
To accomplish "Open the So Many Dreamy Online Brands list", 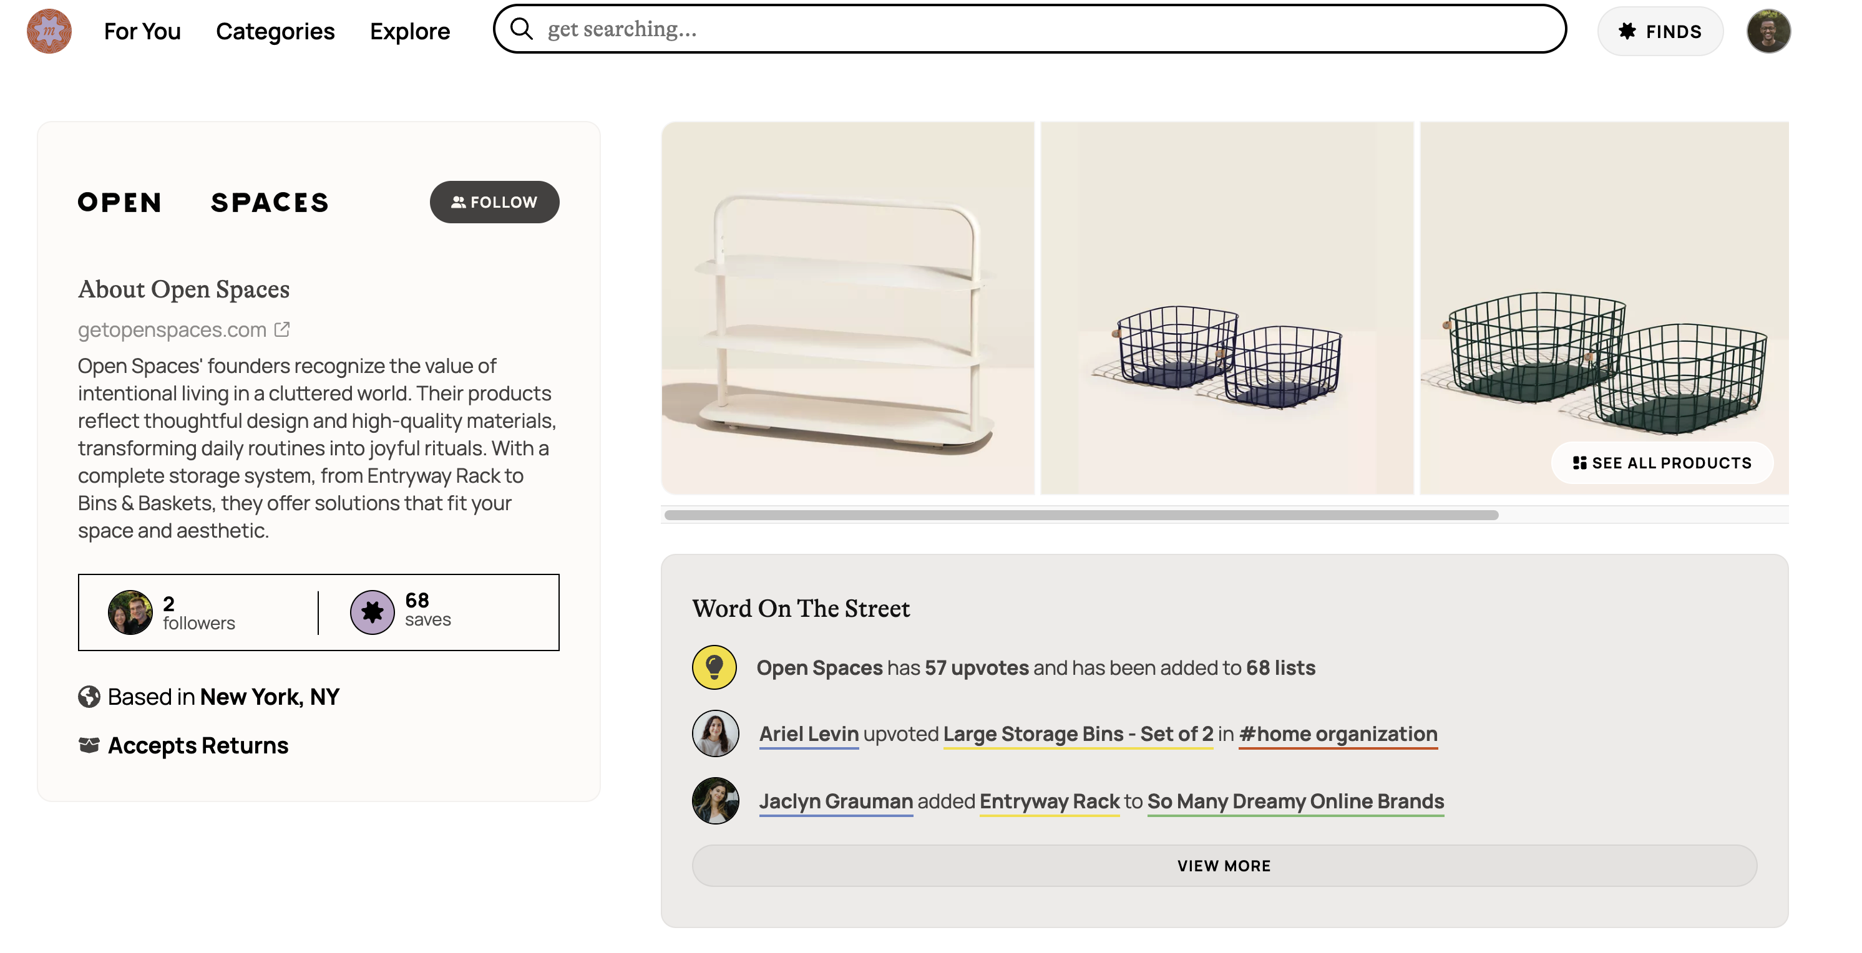I will pos(1295,801).
